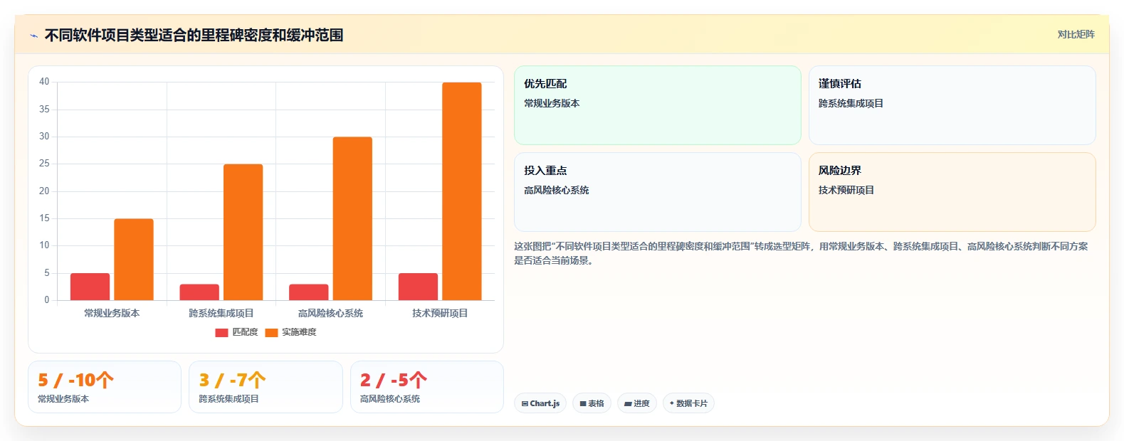Image resolution: width=1124 pixels, height=441 pixels.
Task: Open the 优先匹配 matrix card
Action: click(658, 105)
